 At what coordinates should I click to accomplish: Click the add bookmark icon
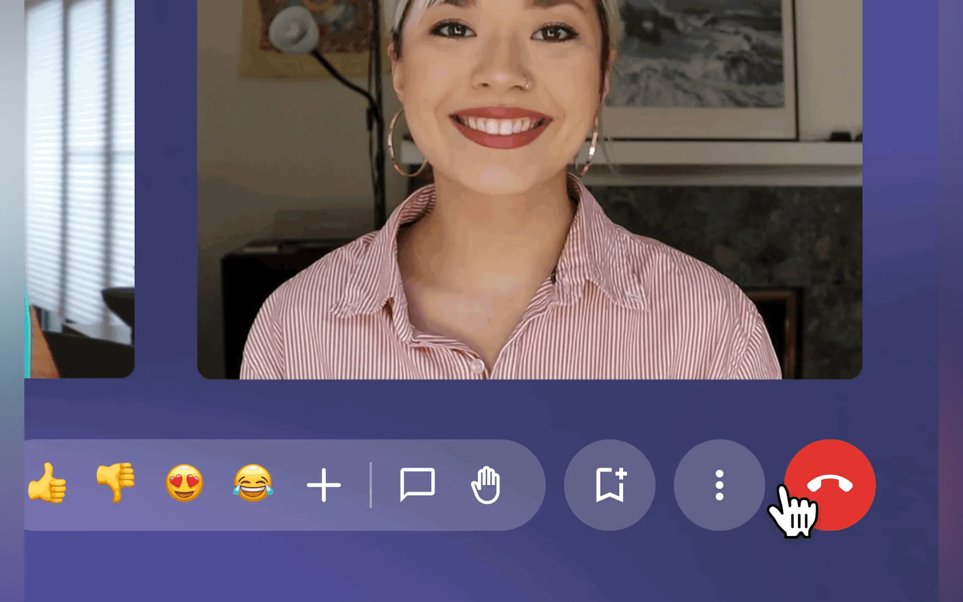(610, 485)
